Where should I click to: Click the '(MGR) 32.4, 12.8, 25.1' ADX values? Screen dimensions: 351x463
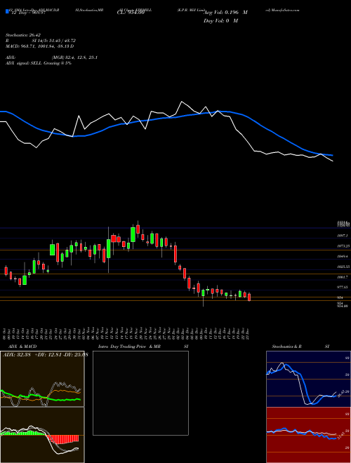tap(74, 58)
